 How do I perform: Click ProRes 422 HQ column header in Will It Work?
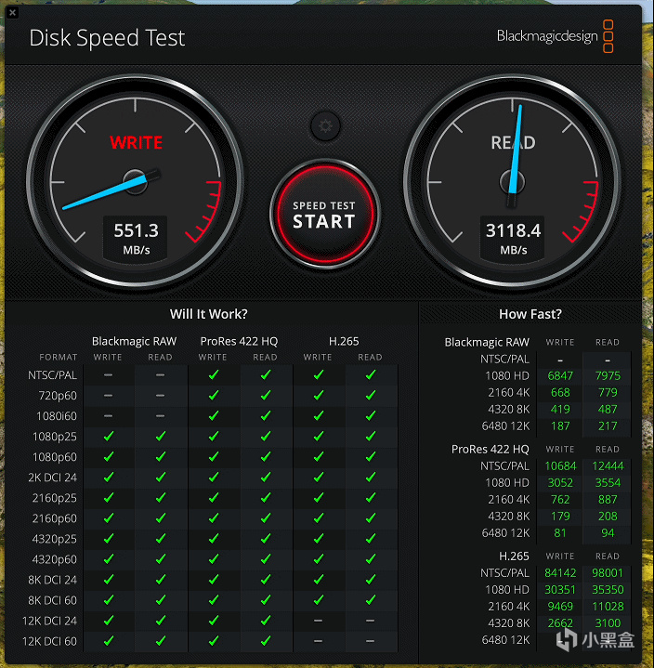tap(239, 341)
